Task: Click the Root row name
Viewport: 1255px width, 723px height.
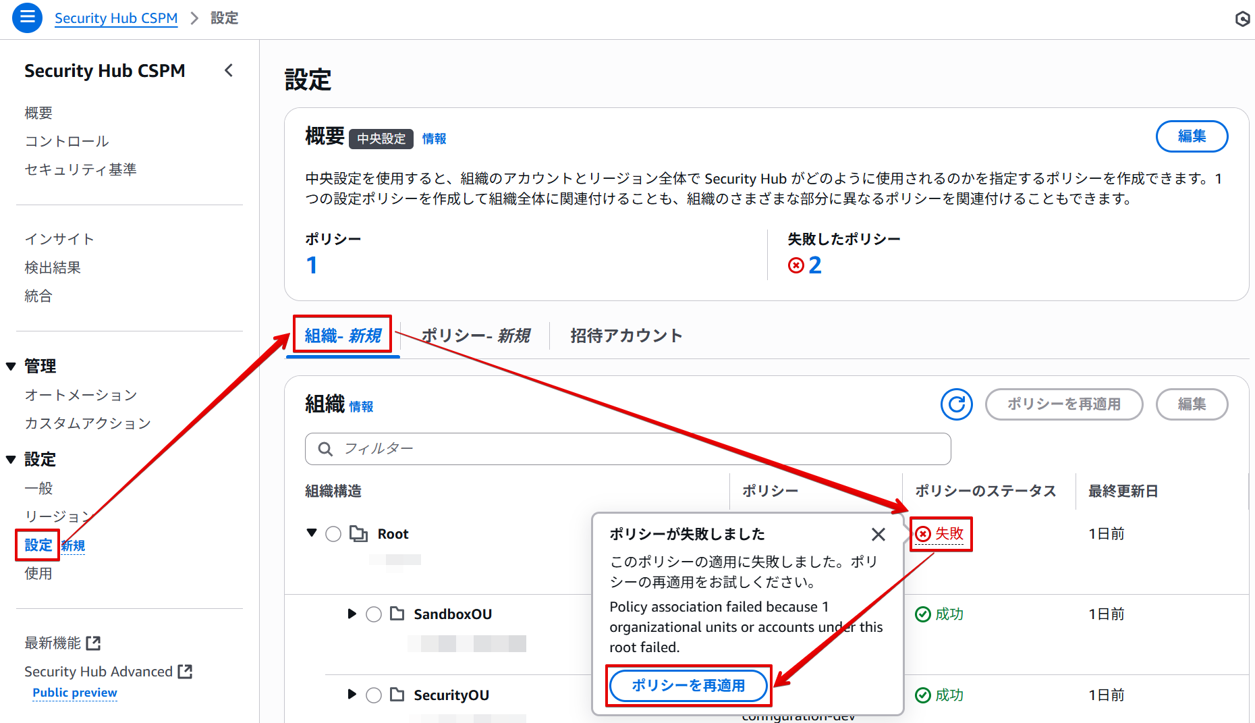Action: point(393,534)
